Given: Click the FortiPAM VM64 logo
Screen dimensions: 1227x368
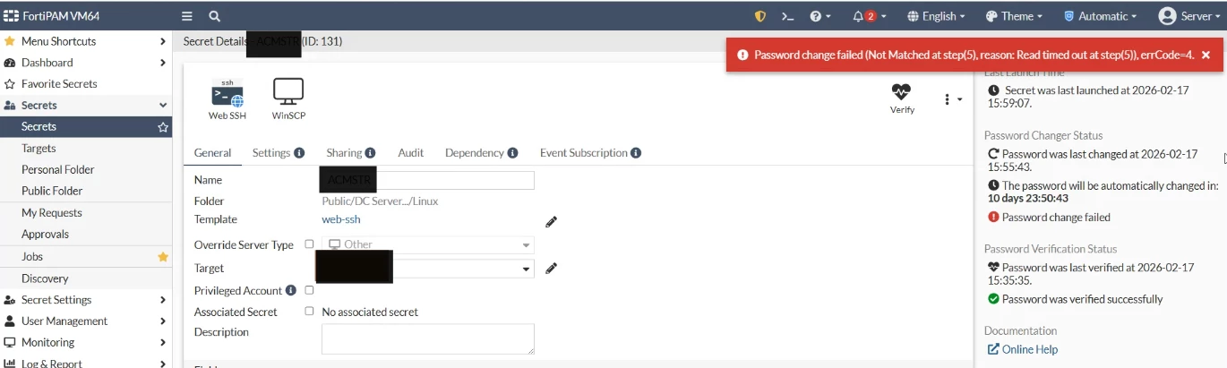Looking at the screenshot, I should [53, 16].
